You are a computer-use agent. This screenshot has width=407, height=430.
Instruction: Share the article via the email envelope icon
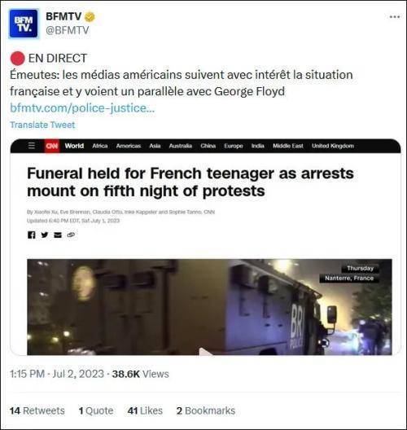pos(58,235)
